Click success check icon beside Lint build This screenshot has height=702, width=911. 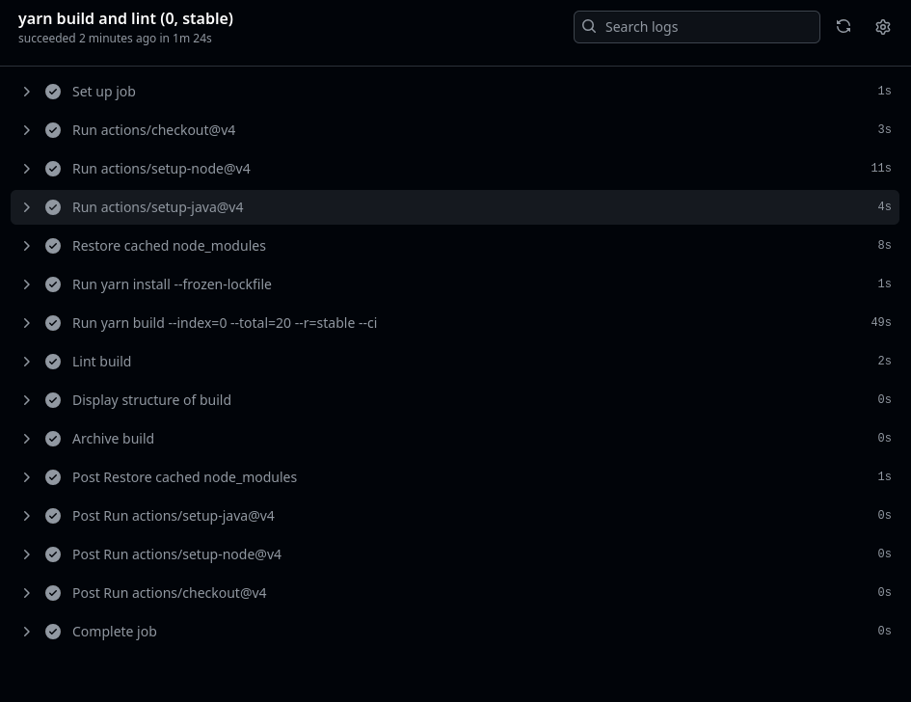[x=53, y=362]
